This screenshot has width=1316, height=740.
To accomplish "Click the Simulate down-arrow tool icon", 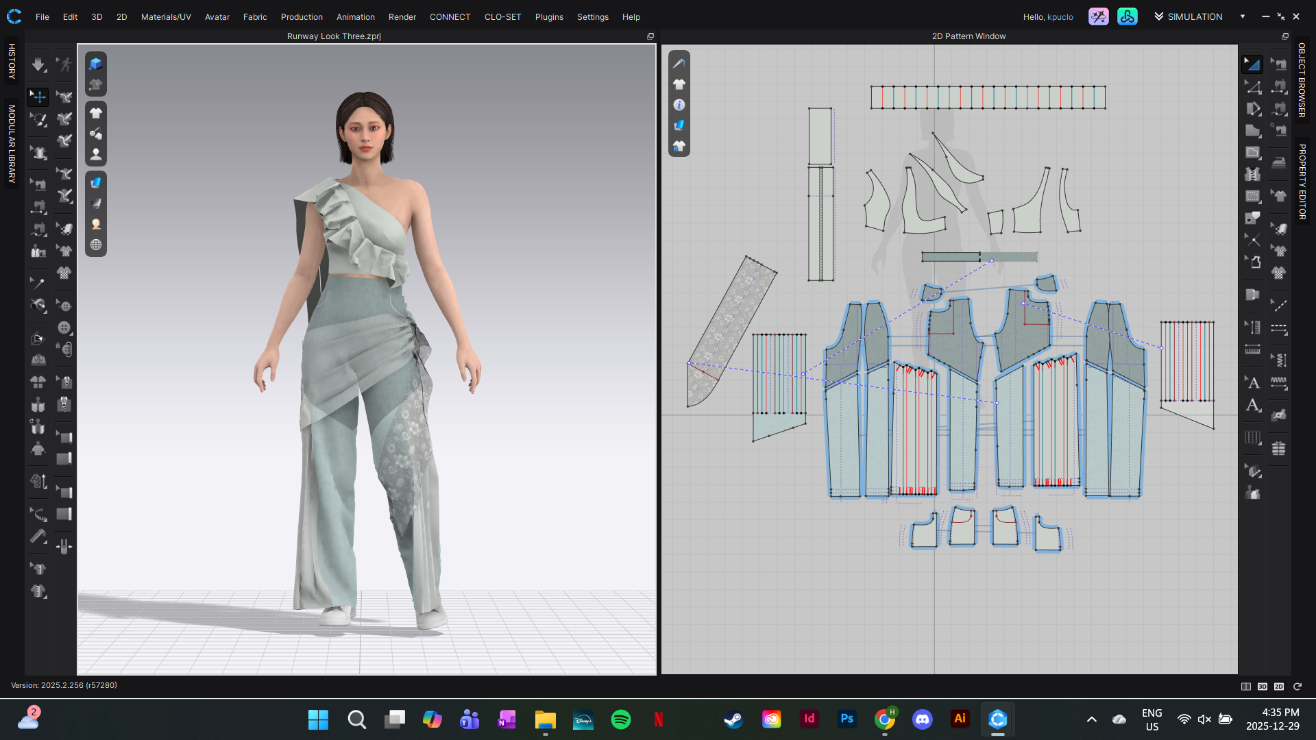I will click(x=38, y=65).
